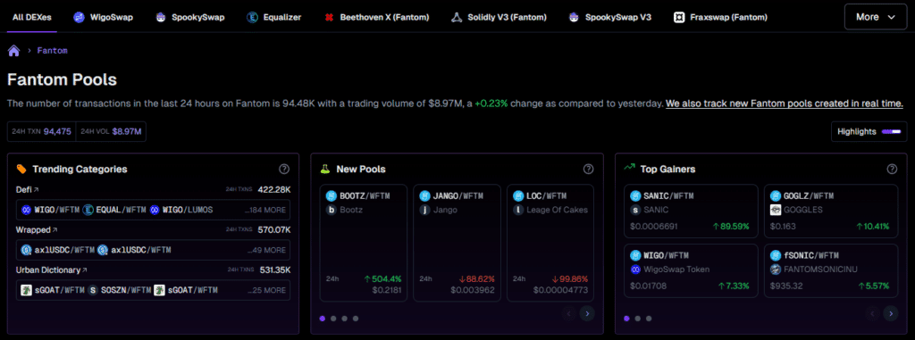
Task: Switch to Solidly V3 (Fantom) tab
Action: click(499, 18)
